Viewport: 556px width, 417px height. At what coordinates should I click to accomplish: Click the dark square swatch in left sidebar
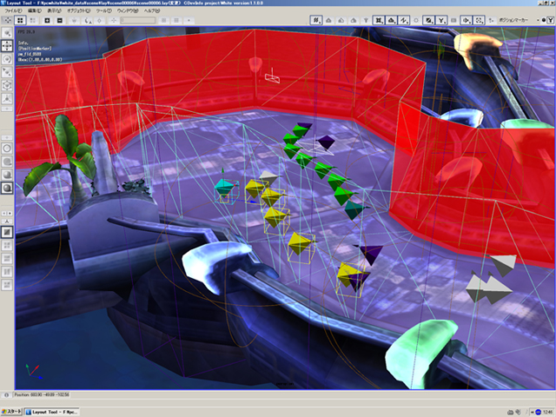[8, 231]
